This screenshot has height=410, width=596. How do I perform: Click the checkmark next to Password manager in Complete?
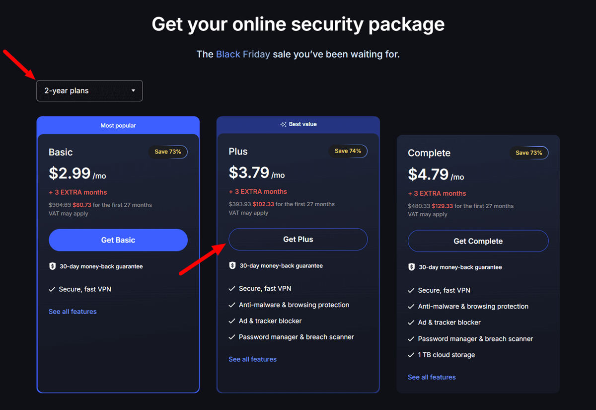411,338
